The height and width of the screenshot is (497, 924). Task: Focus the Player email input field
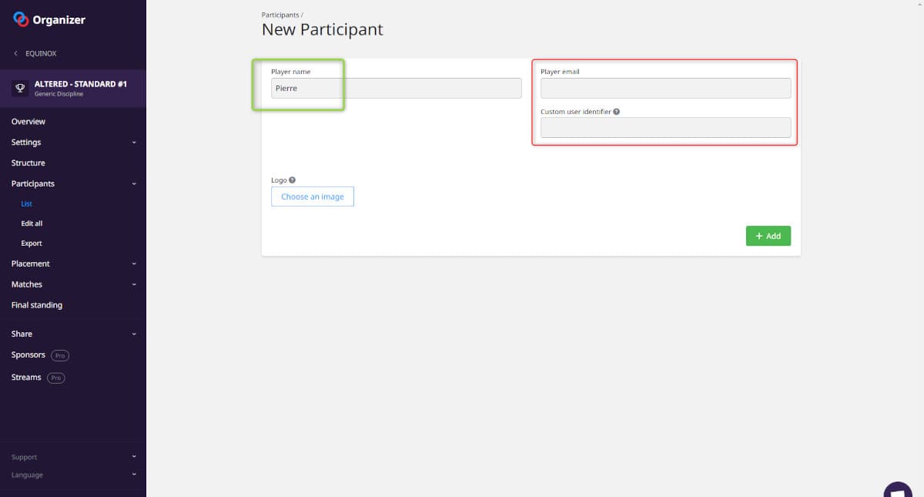pyautogui.click(x=665, y=89)
